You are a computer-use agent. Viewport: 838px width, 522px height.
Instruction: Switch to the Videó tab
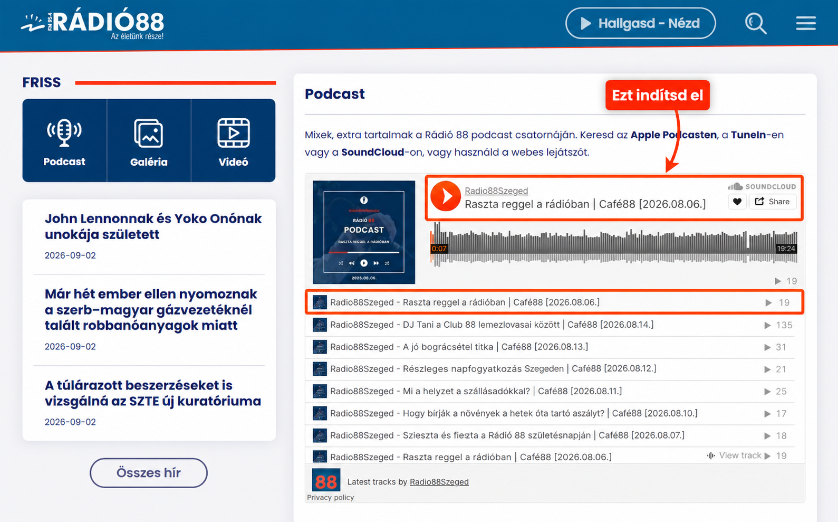click(233, 140)
